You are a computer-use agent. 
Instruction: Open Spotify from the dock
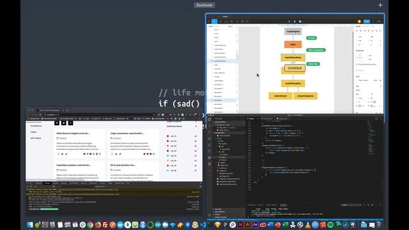[x=330, y=224]
